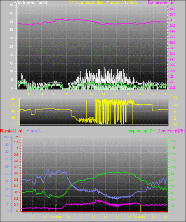
Task: Click the "28.8" value on the barometer axis
Action: click(x=172, y=88)
